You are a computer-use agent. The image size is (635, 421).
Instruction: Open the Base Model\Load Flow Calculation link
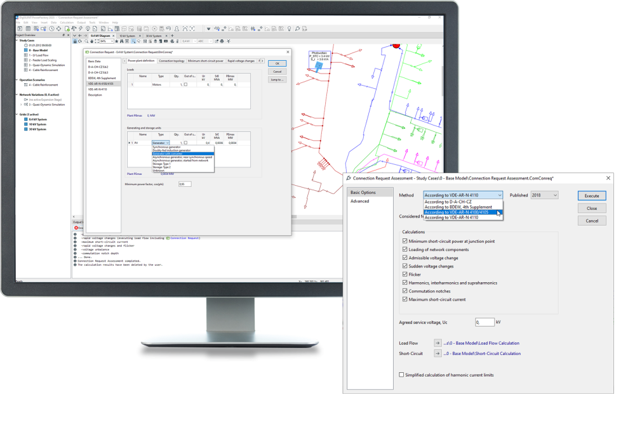[481, 343]
